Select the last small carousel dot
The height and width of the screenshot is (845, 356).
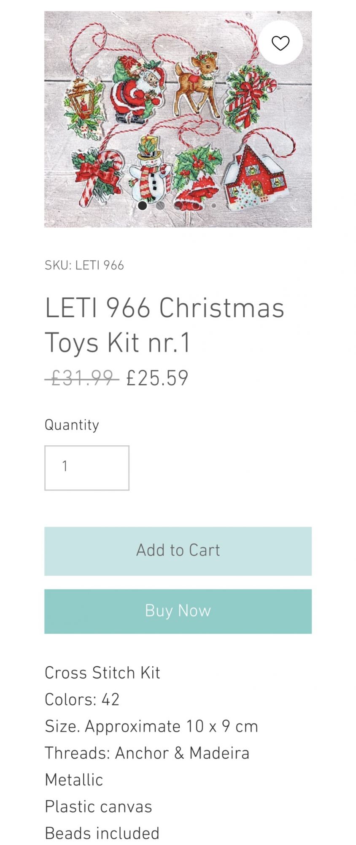click(214, 206)
